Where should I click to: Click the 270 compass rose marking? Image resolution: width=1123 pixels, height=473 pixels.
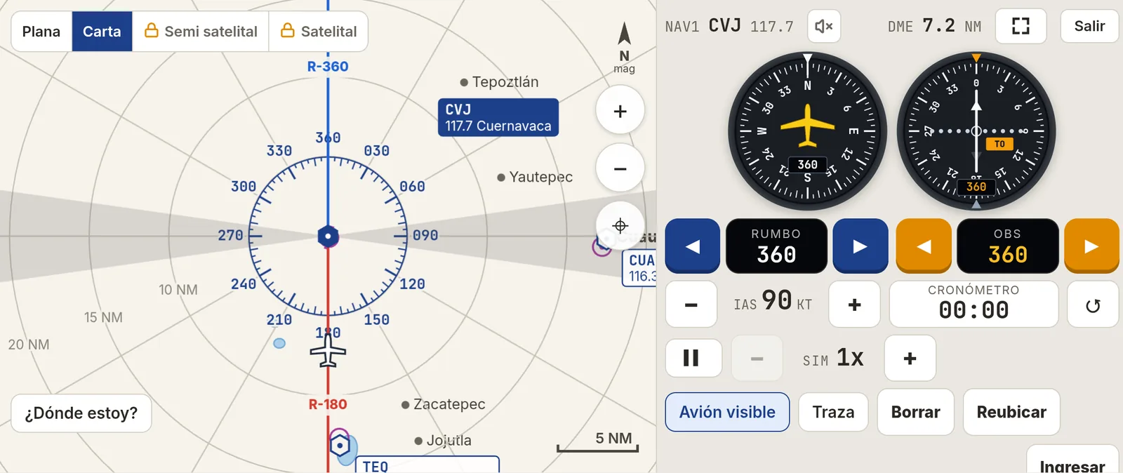pos(230,236)
